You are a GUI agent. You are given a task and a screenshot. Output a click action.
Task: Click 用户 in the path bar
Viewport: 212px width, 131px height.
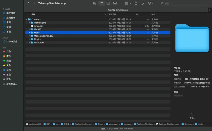point(47,124)
